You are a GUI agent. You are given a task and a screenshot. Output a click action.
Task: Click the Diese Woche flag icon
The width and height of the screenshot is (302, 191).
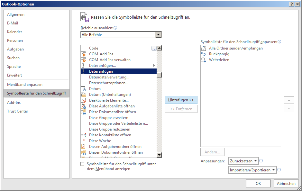(x=83, y=141)
